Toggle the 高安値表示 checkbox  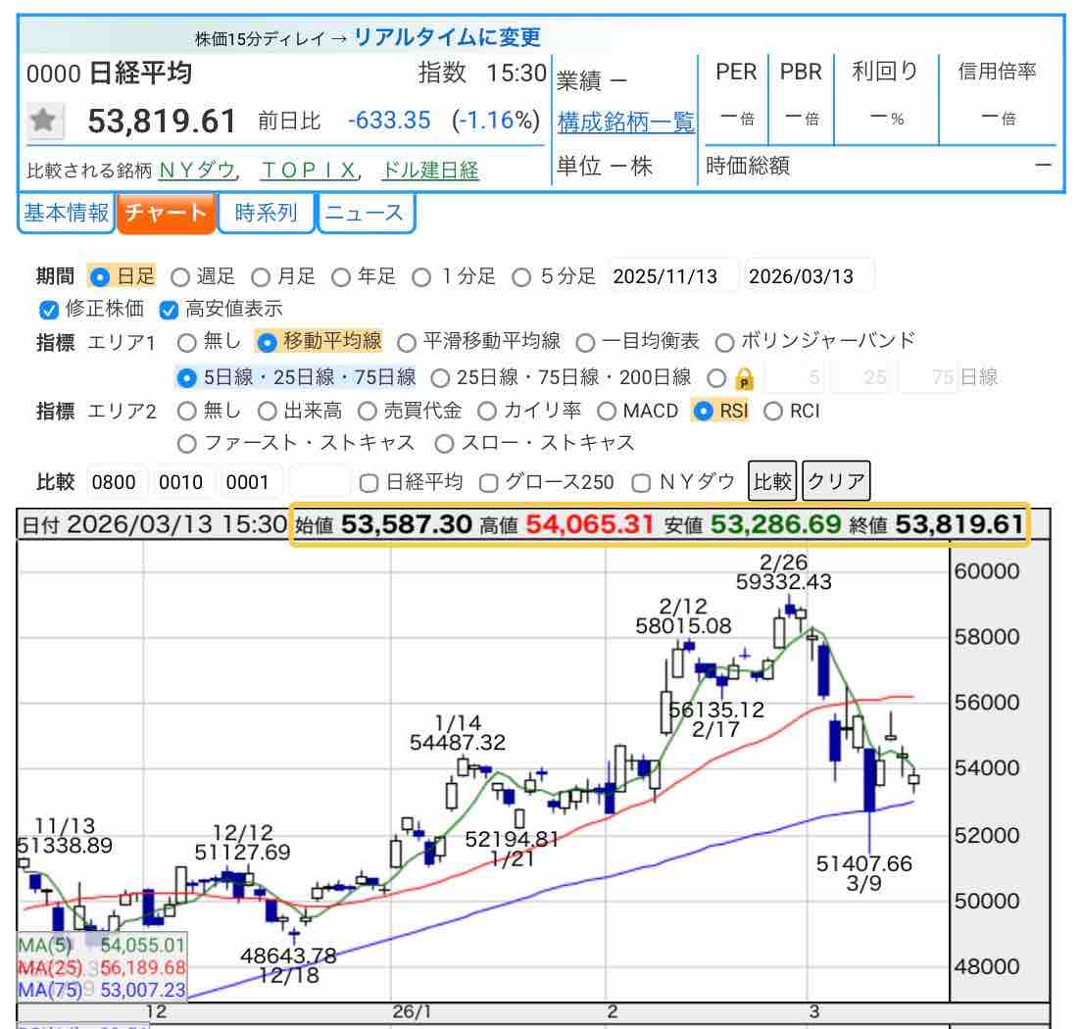coord(169,310)
